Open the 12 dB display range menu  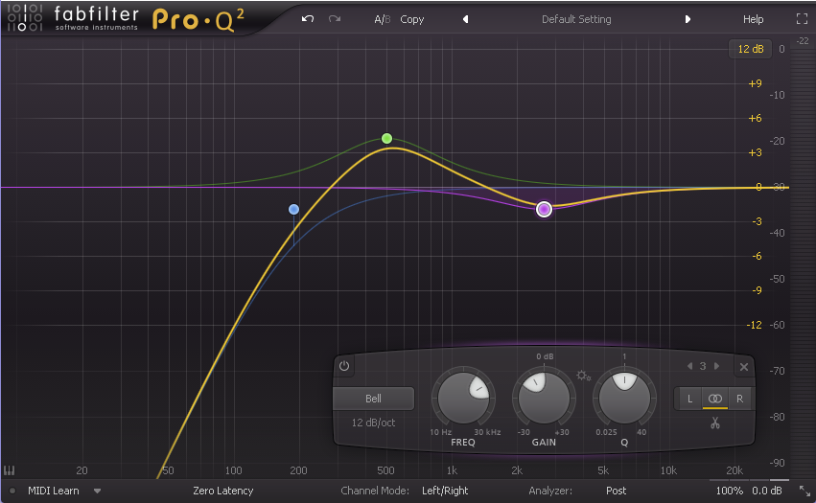[x=751, y=49]
